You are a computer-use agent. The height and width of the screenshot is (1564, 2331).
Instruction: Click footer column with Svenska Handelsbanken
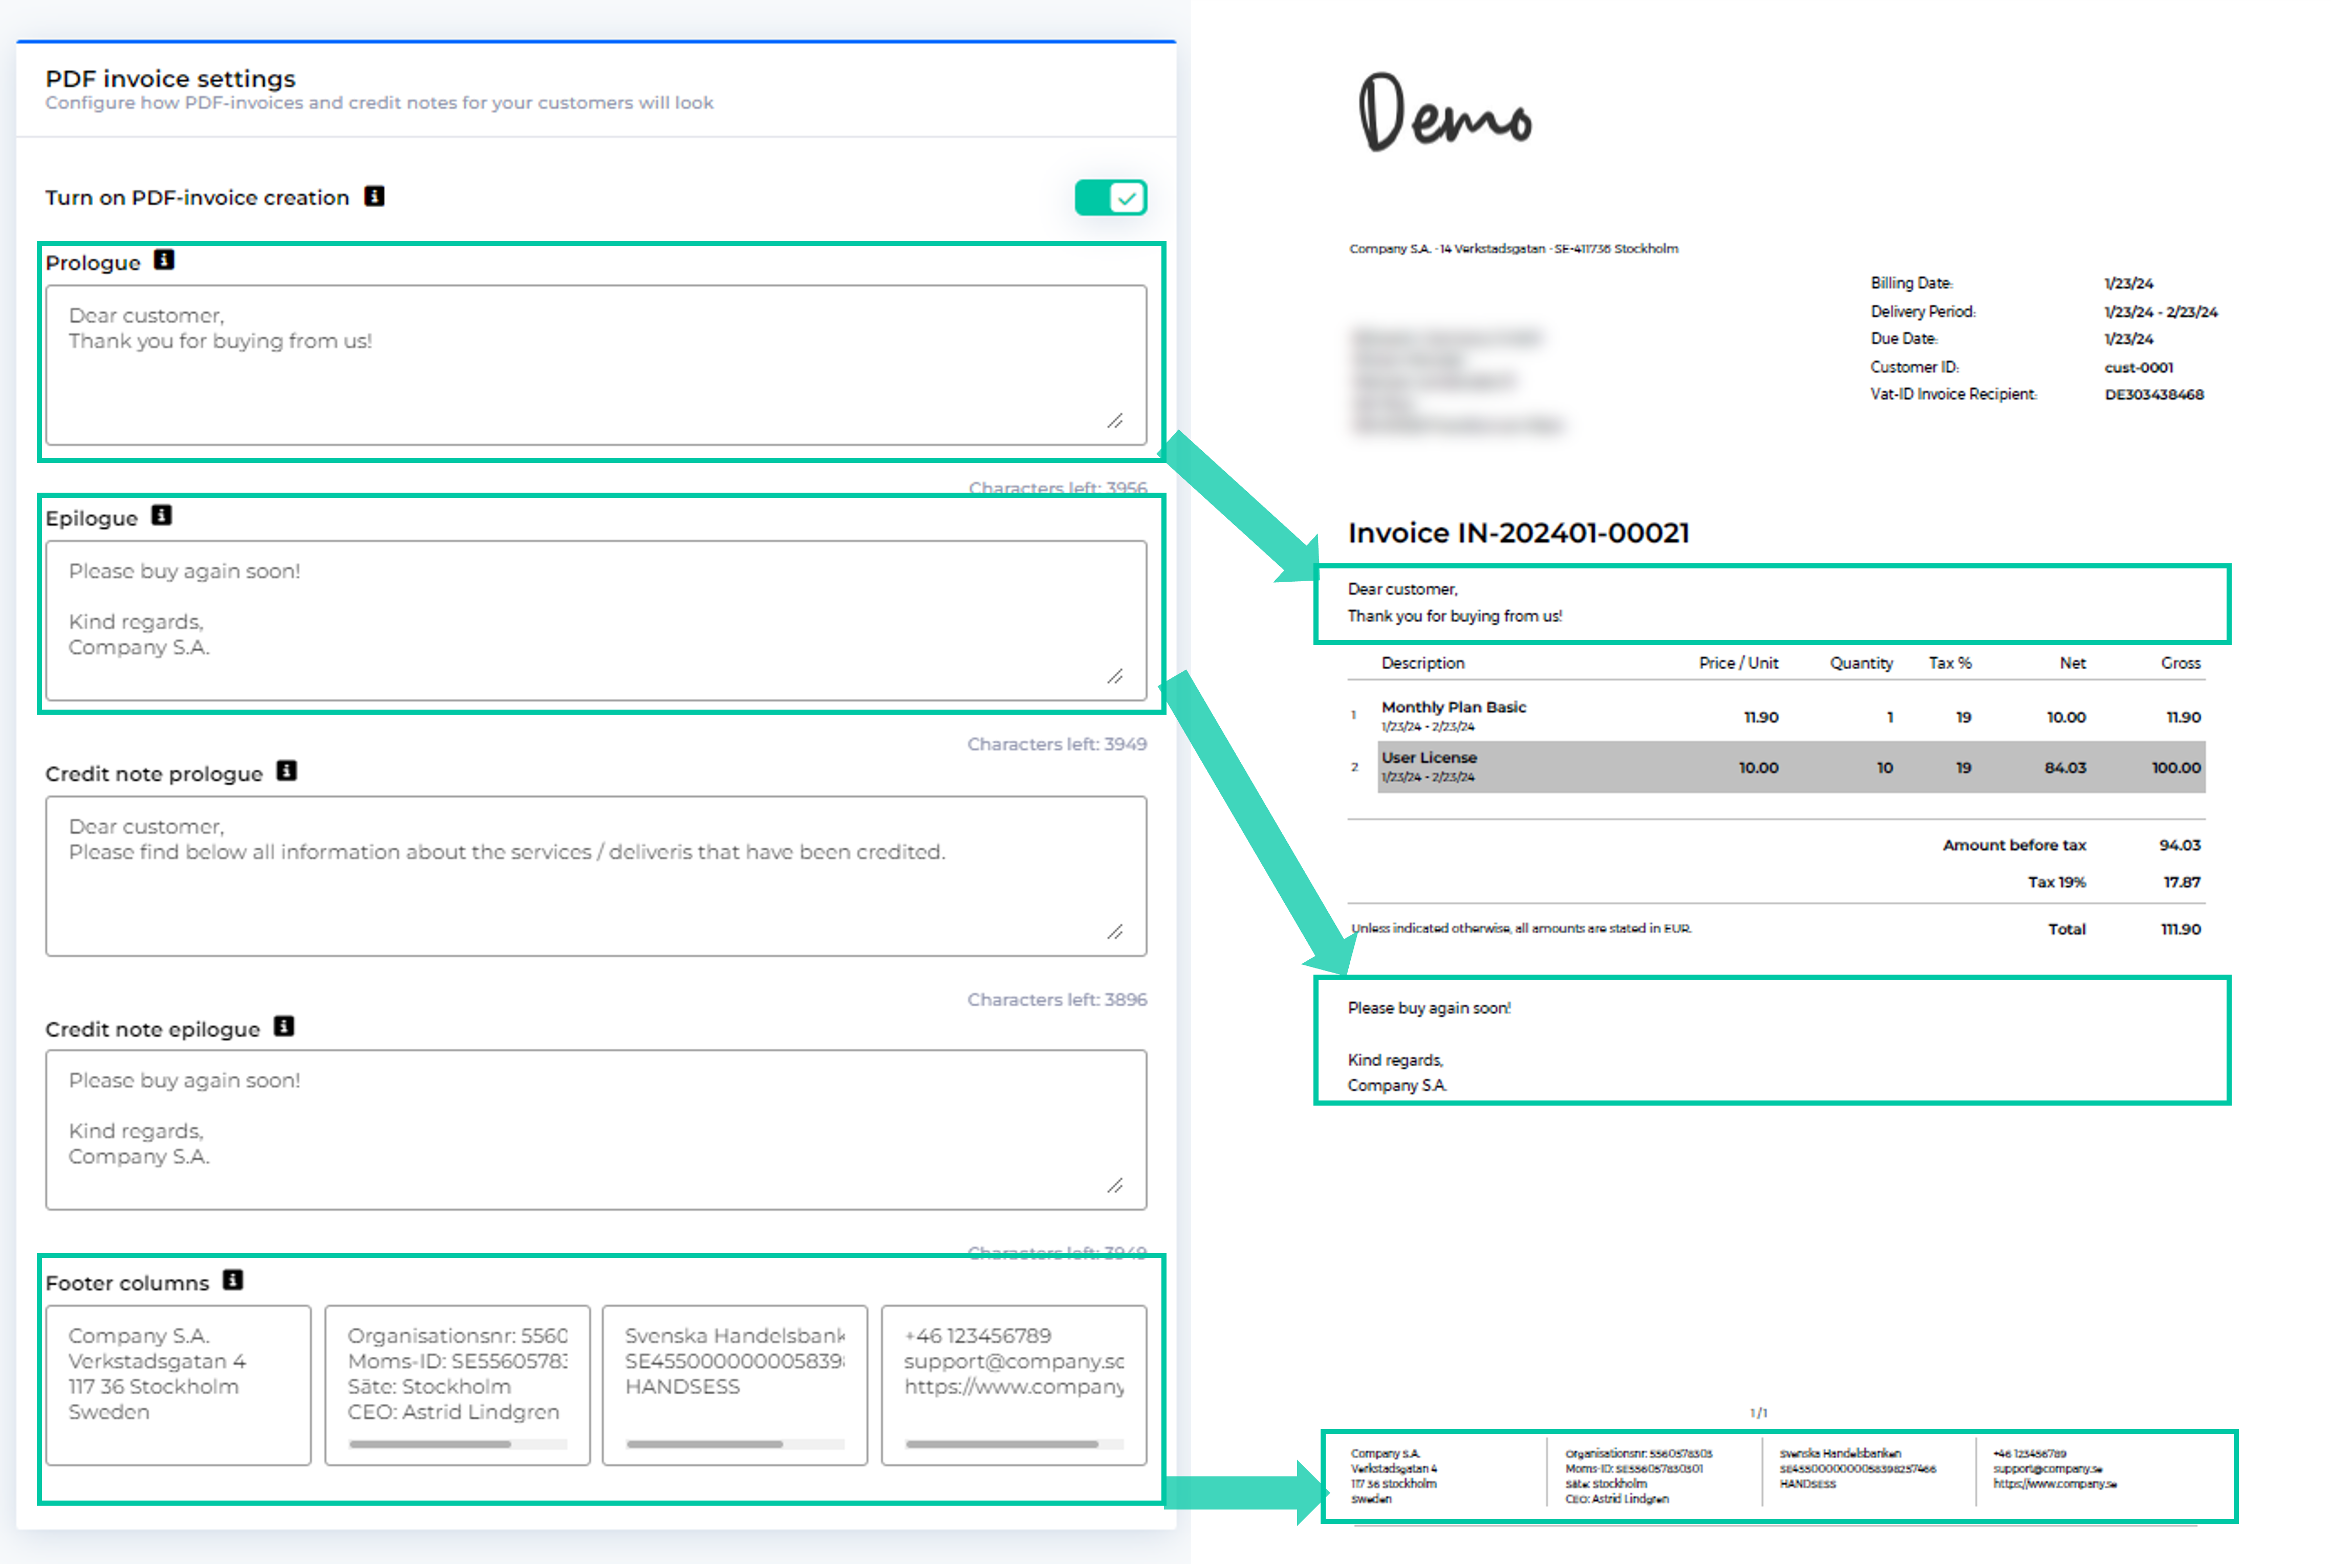click(x=736, y=1384)
